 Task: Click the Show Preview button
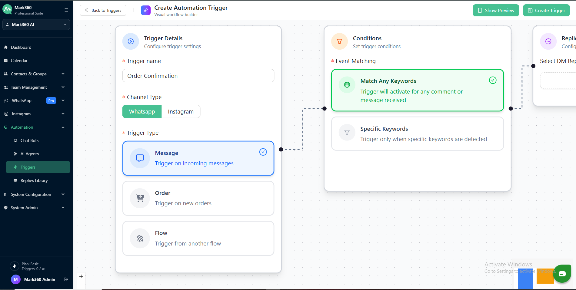click(496, 10)
